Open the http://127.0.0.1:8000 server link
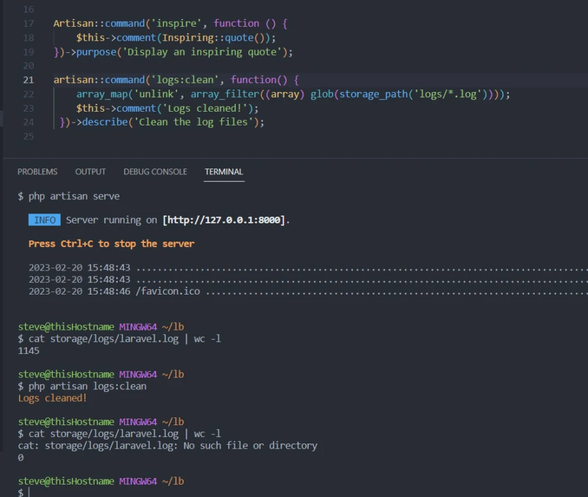 [x=225, y=220]
